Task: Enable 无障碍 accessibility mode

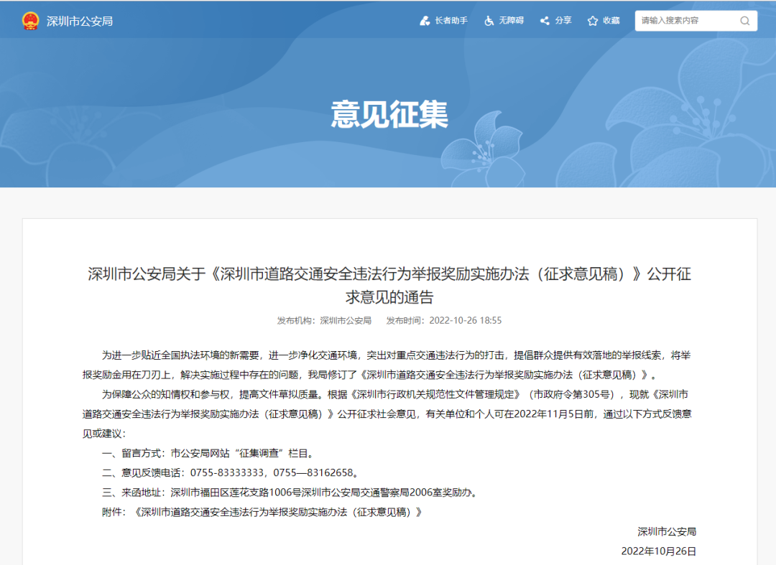Action: coord(512,21)
